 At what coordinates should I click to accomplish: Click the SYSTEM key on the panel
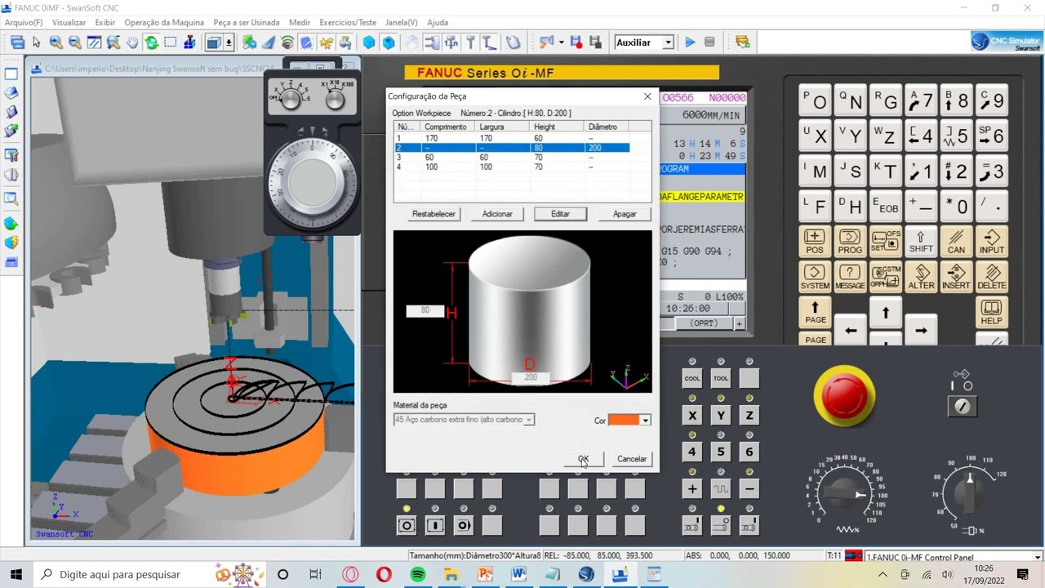[815, 278]
